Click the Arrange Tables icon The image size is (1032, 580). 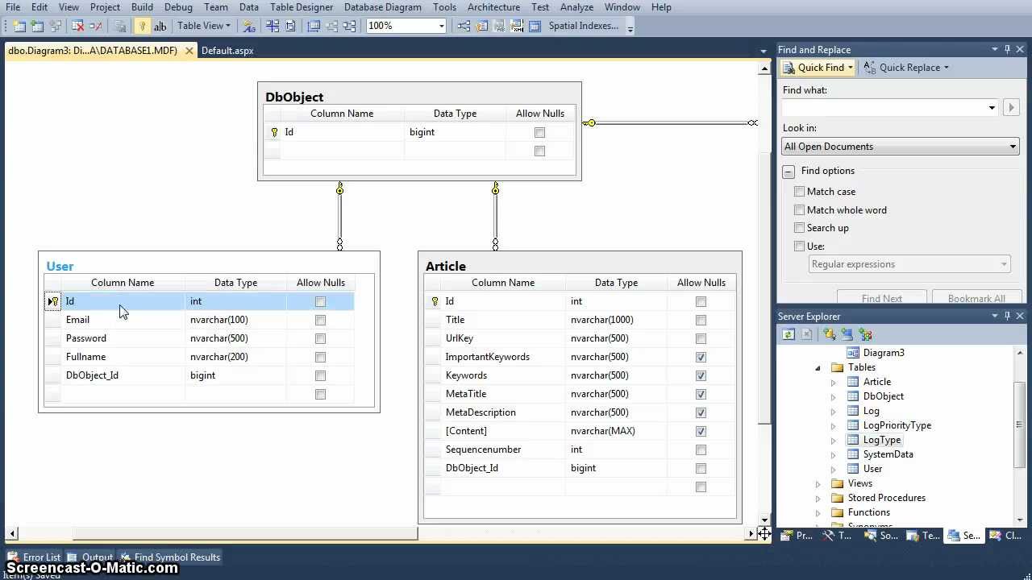tap(349, 26)
